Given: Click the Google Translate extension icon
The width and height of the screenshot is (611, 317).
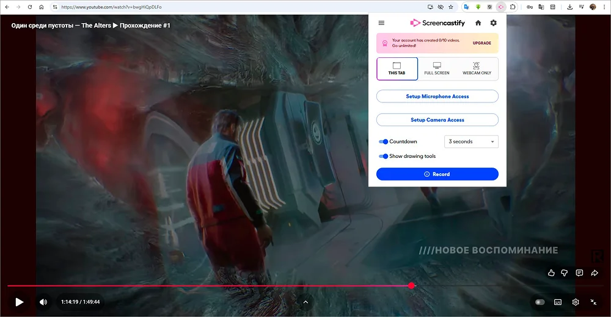Looking at the screenshot, I should pos(466,7).
